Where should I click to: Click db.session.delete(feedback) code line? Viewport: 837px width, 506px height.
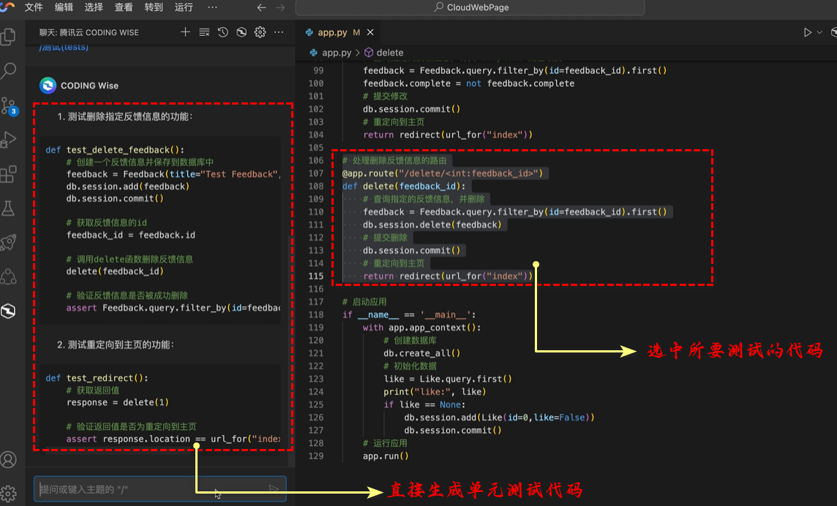(x=432, y=224)
